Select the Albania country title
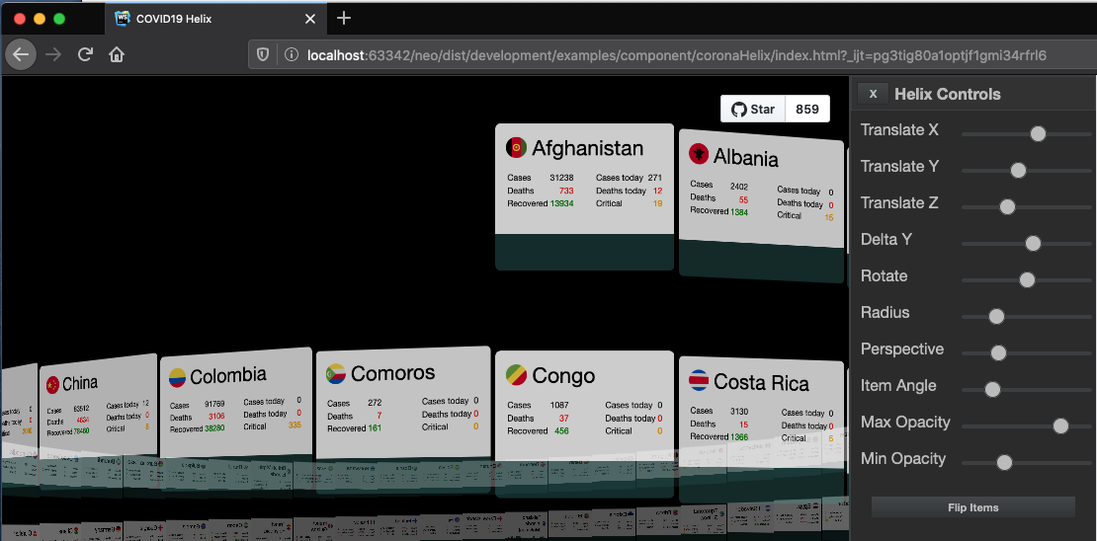This screenshot has width=1097, height=541. click(x=746, y=157)
